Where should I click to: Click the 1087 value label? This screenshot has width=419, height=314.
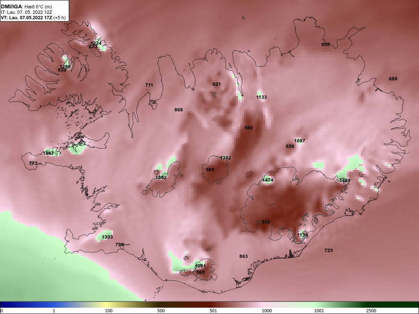tap(300, 141)
